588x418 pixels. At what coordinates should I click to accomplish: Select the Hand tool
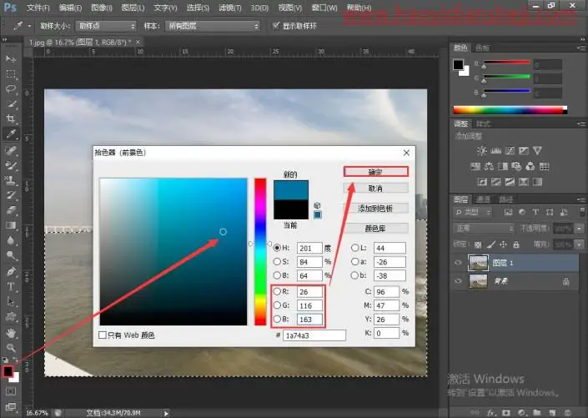(11, 333)
